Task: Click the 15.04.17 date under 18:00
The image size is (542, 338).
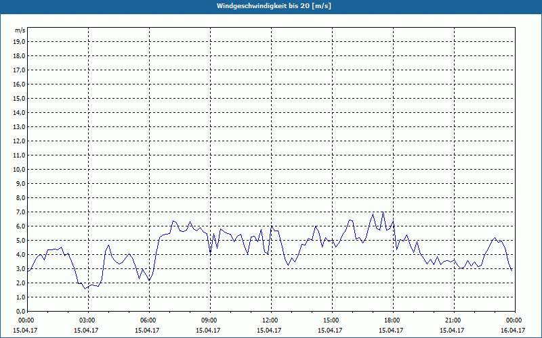Action: tap(391, 330)
